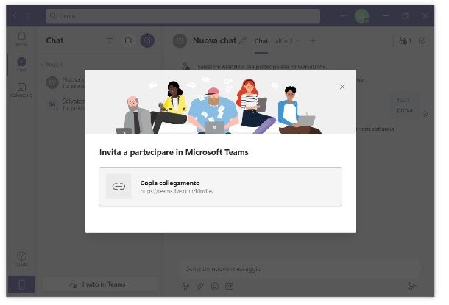Open the more options ellipsis in title bar
The image size is (449, 305).
(x=343, y=15)
